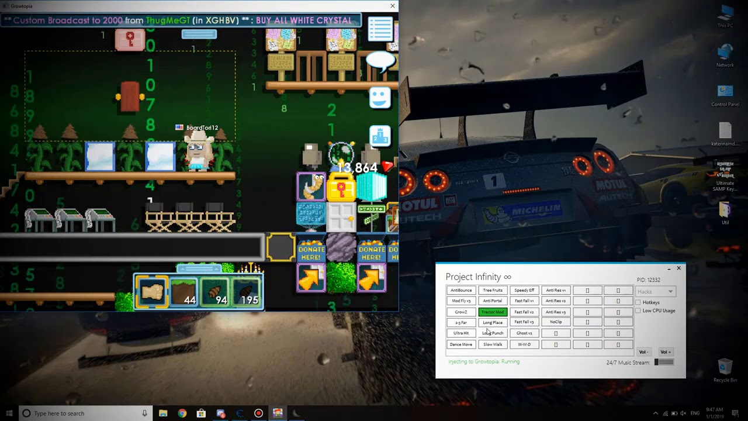Click the Windows Start button
Image resolution: width=748 pixels, height=421 pixels.
pos(8,413)
